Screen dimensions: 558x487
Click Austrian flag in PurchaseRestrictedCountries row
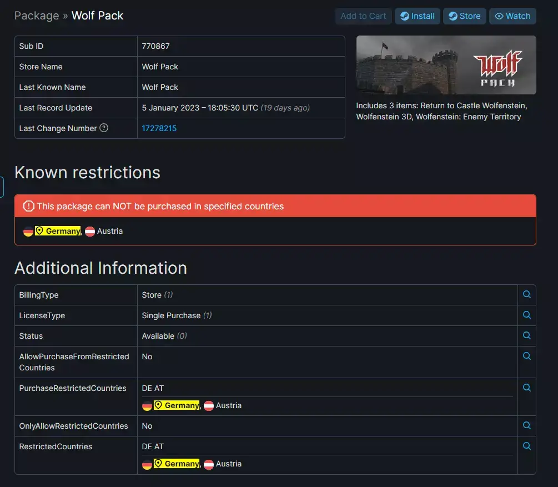[x=209, y=406]
